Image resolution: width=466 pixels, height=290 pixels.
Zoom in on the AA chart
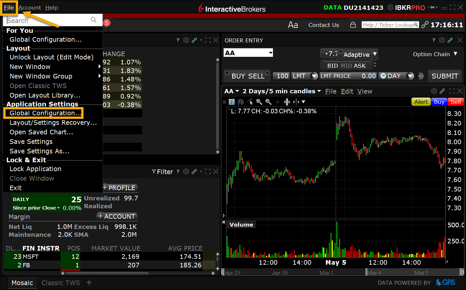[x=259, y=102]
